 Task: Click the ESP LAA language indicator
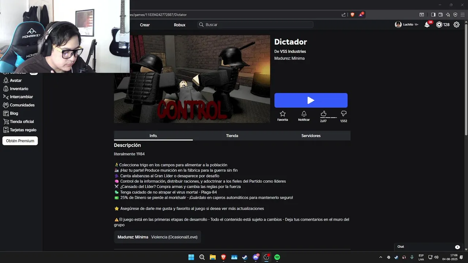421,257
